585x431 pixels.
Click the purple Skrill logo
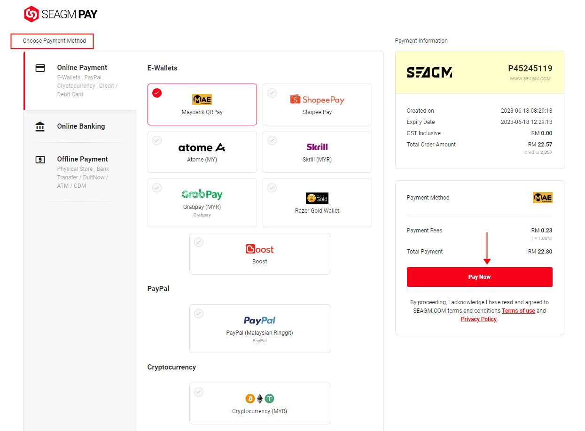point(317,147)
